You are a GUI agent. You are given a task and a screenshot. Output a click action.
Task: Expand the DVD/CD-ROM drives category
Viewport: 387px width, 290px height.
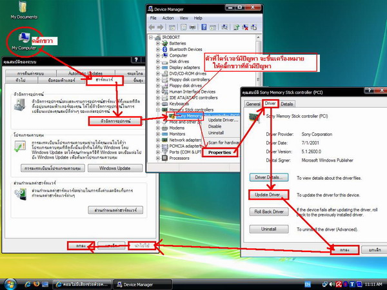tap(158, 73)
